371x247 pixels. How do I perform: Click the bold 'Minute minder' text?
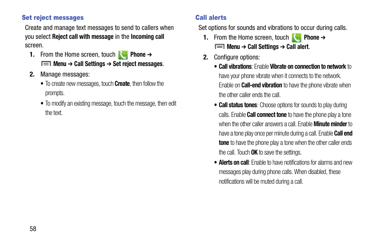[330, 124]
